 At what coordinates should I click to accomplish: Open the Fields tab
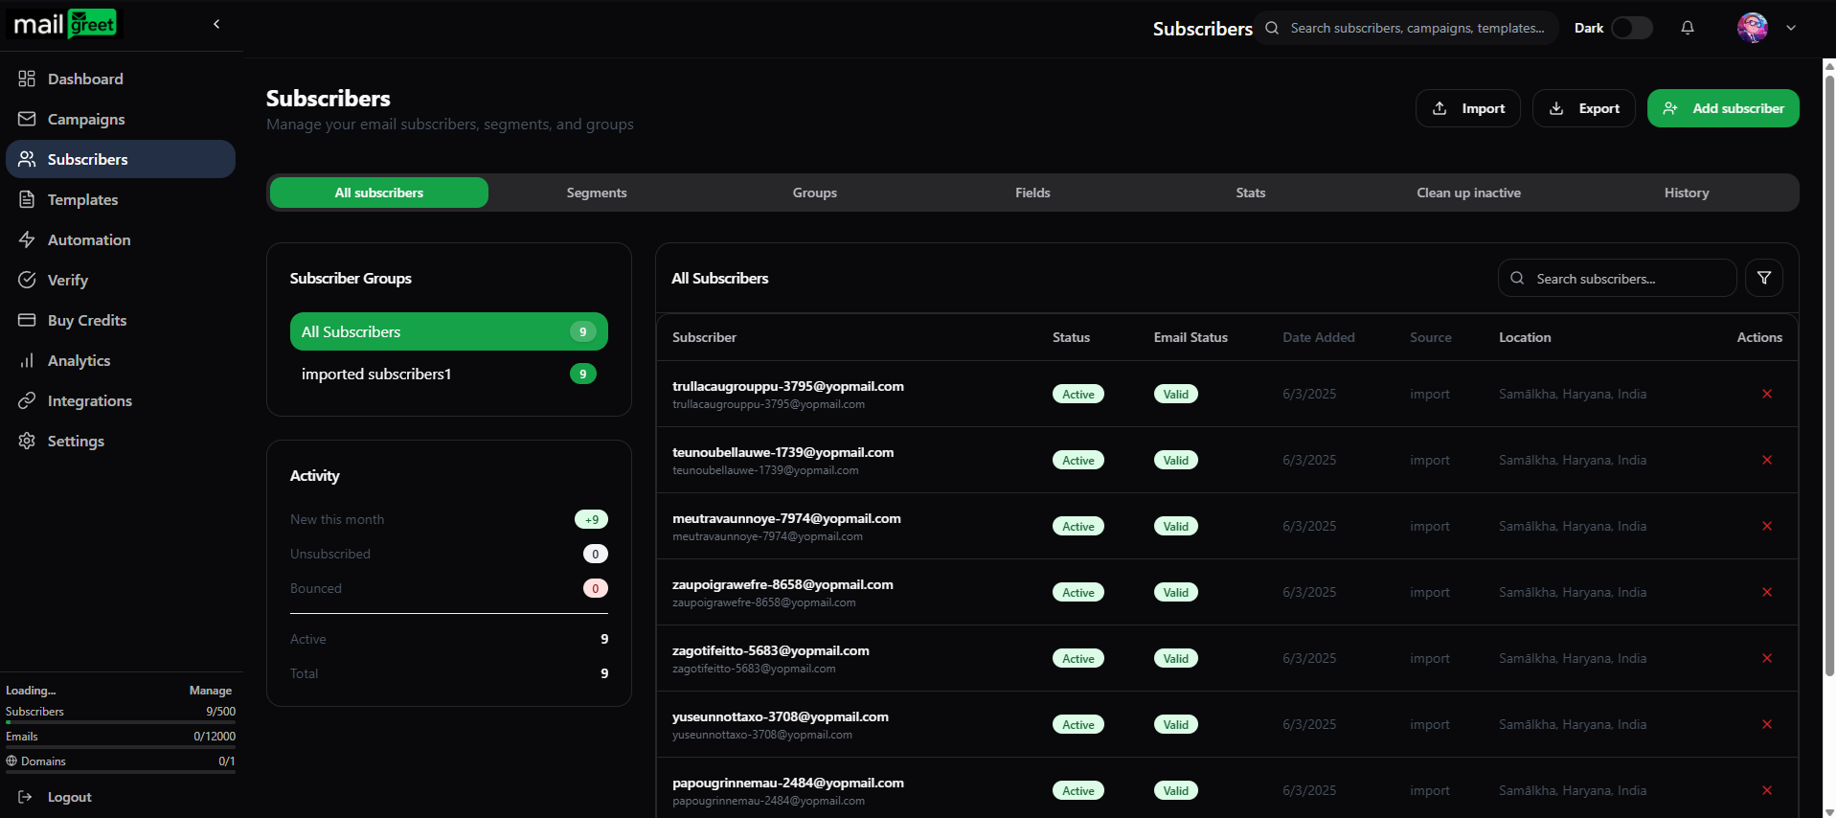point(1032,193)
